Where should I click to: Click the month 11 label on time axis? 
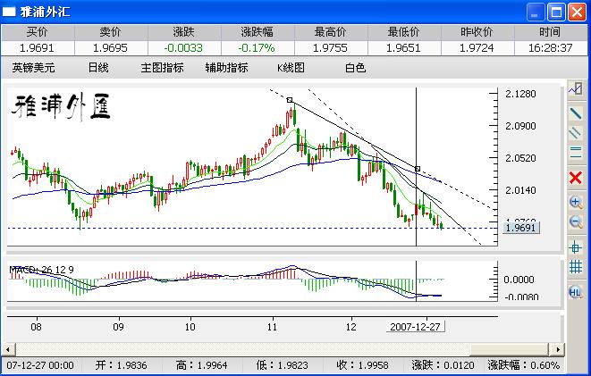272,327
